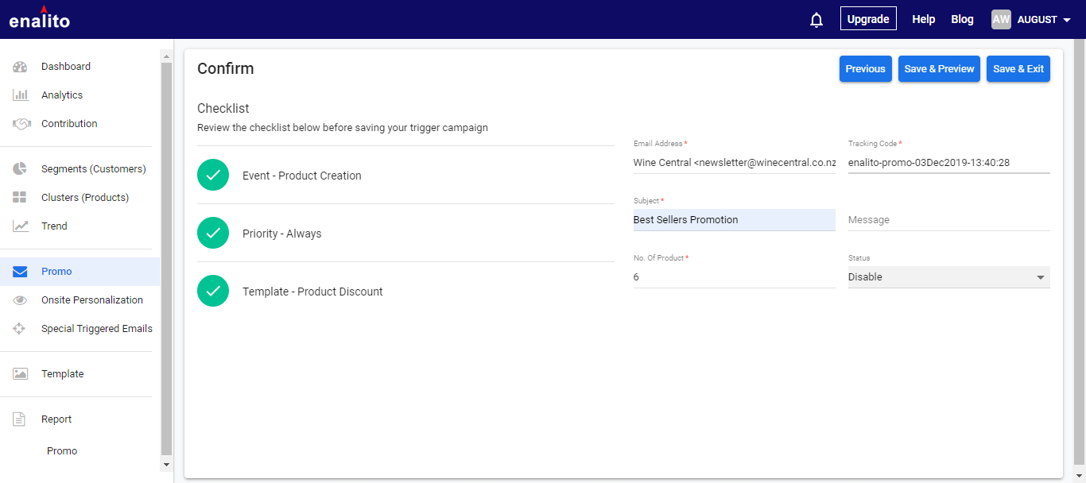This screenshot has width=1086, height=483.
Task: Click the Save & Exit button
Action: (x=1018, y=69)
